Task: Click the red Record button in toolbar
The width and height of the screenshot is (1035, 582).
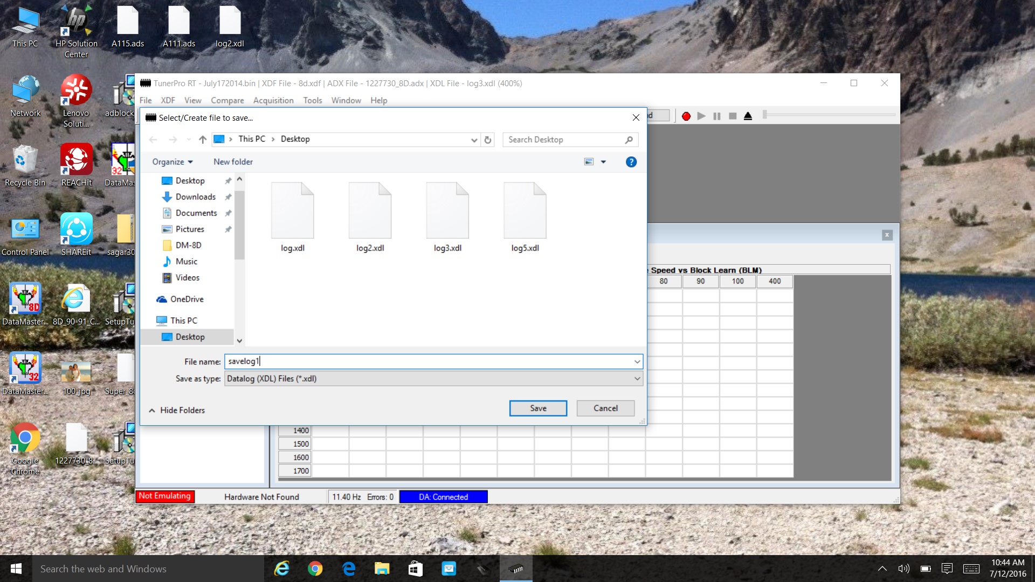Action: click(686, 116)
